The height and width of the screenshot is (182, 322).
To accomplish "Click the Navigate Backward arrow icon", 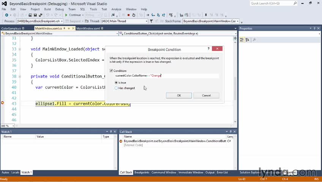I will pos(6,15).
